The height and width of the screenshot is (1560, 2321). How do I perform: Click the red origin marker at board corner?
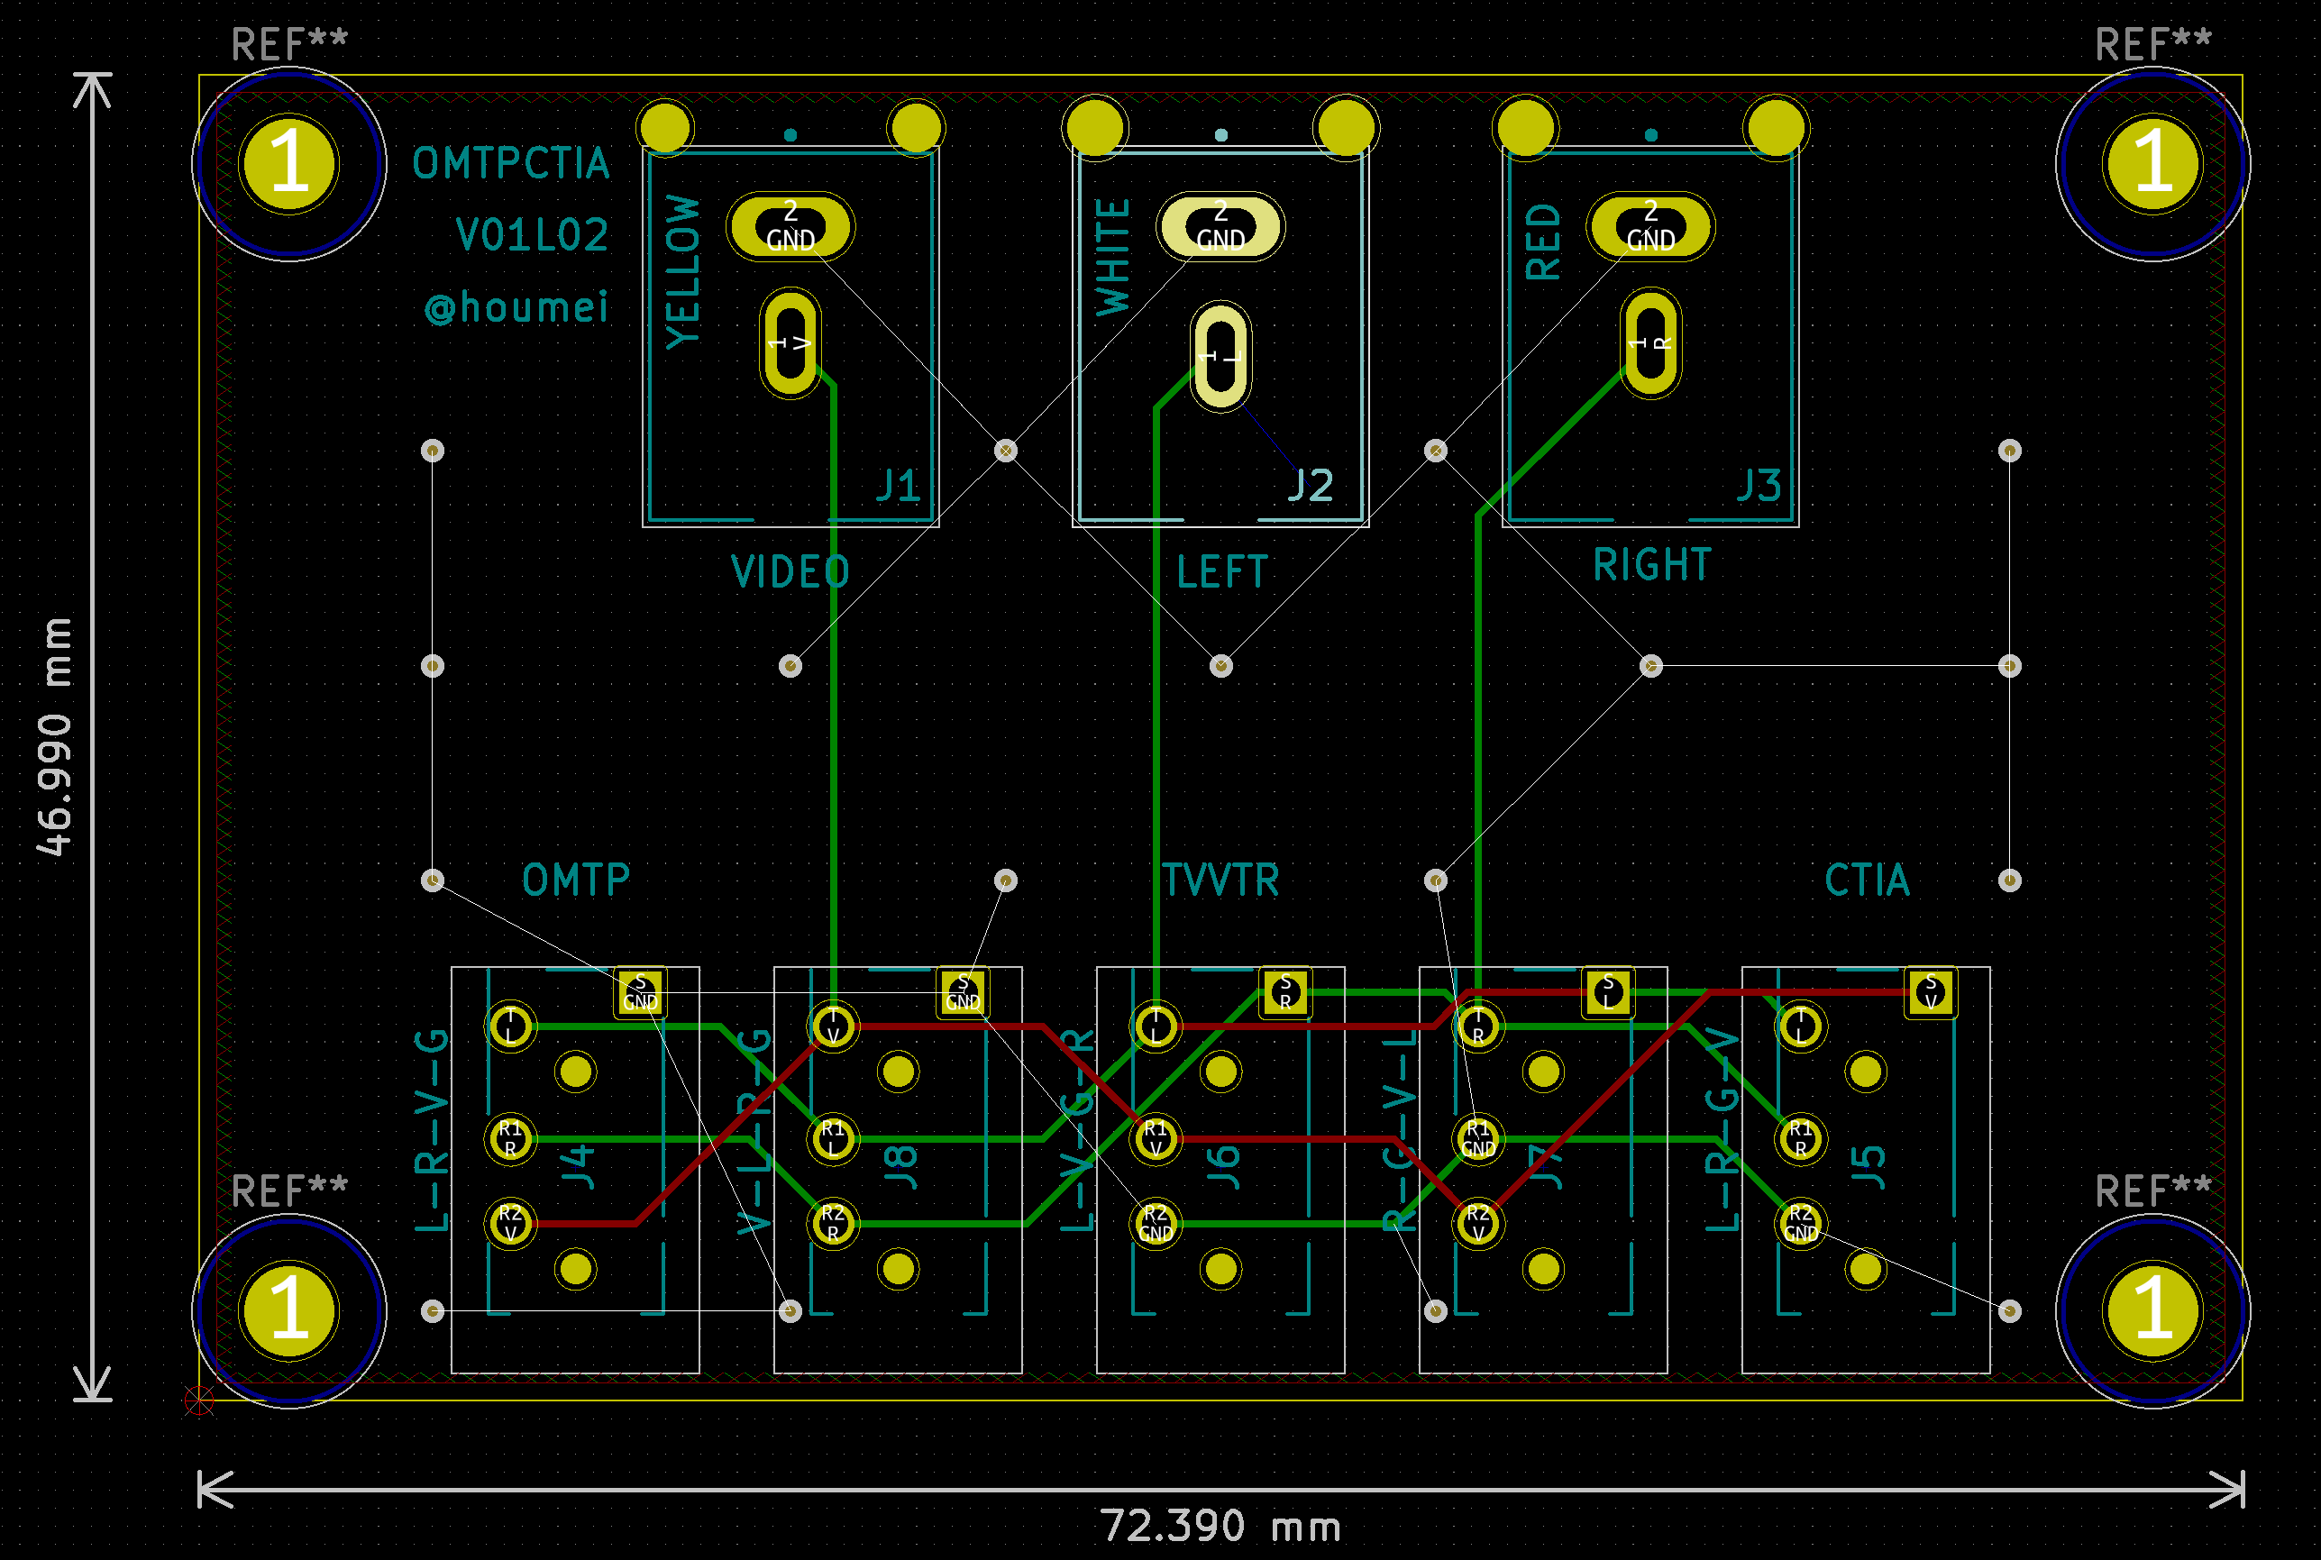coord(199,1400)
